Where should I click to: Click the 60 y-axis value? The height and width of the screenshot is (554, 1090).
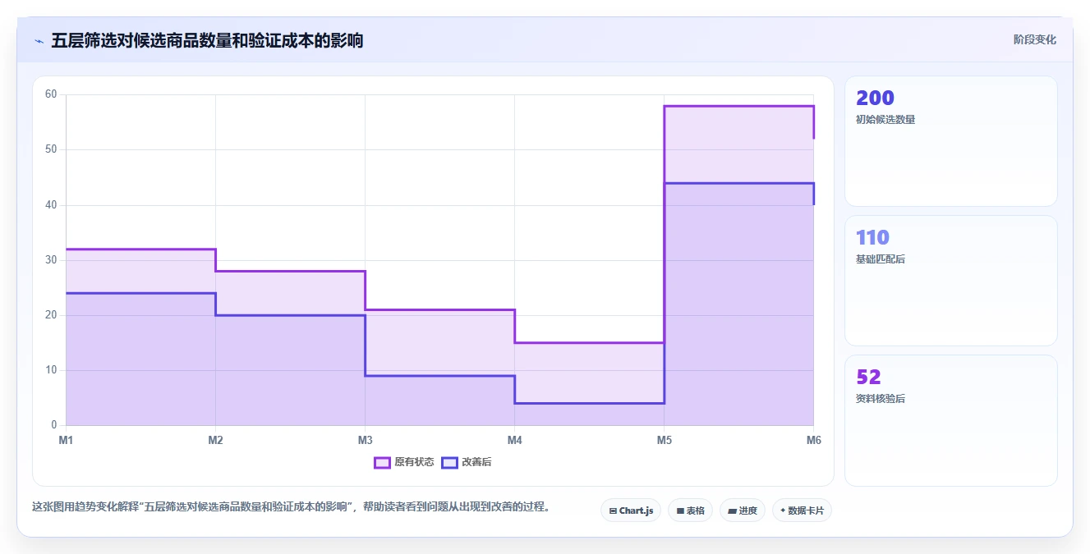51,94
